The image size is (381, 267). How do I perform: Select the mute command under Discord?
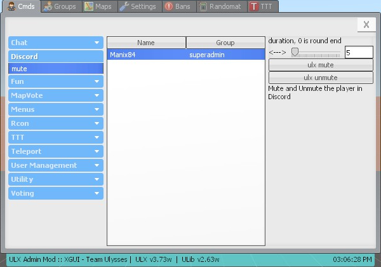pos(56,69)
